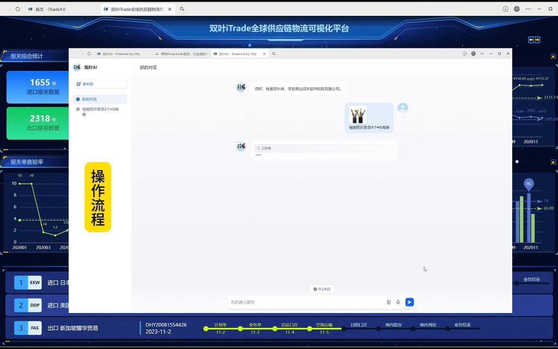Click the yellow link icon under the dashboard title

[534, 39]
